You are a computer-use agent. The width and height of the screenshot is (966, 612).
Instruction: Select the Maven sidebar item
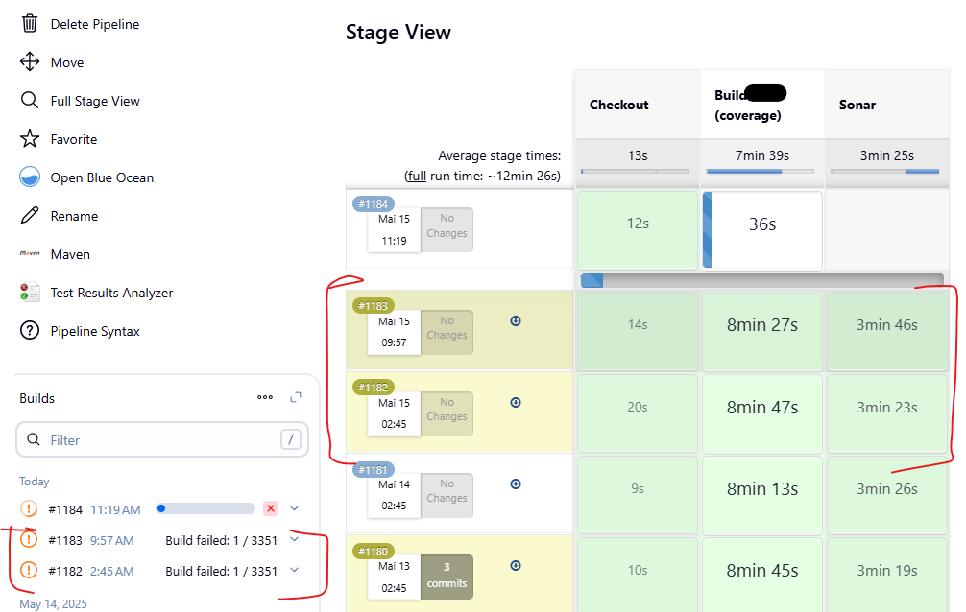70,254
